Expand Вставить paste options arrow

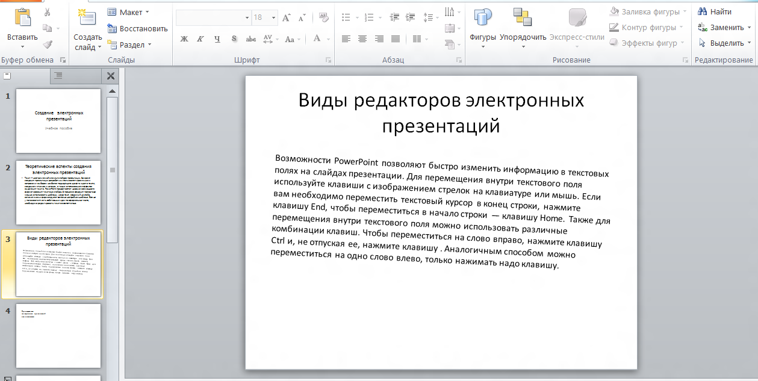[x=22, y=47]
